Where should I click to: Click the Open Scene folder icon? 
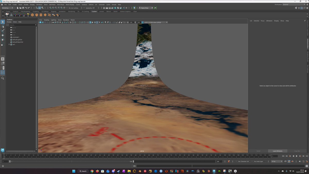click(20, 8)
